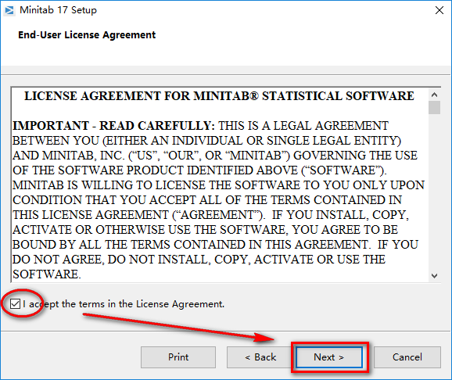The image size is (452, 380).
Task: Close the Minitab 17 Setup window
Action: click(439, 10)
